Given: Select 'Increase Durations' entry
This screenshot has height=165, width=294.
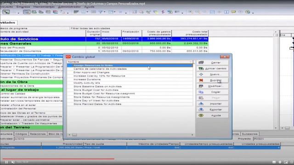Looking at the screenshot, I should tap(130, 79).
